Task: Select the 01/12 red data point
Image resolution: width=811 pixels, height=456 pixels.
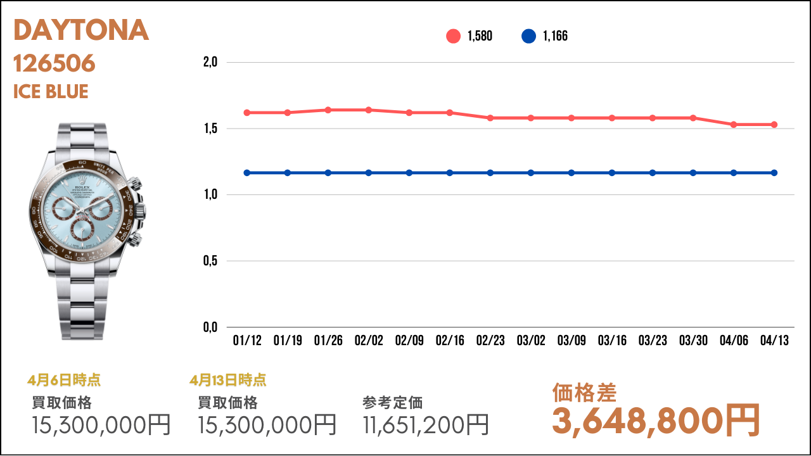Action: 247,113
